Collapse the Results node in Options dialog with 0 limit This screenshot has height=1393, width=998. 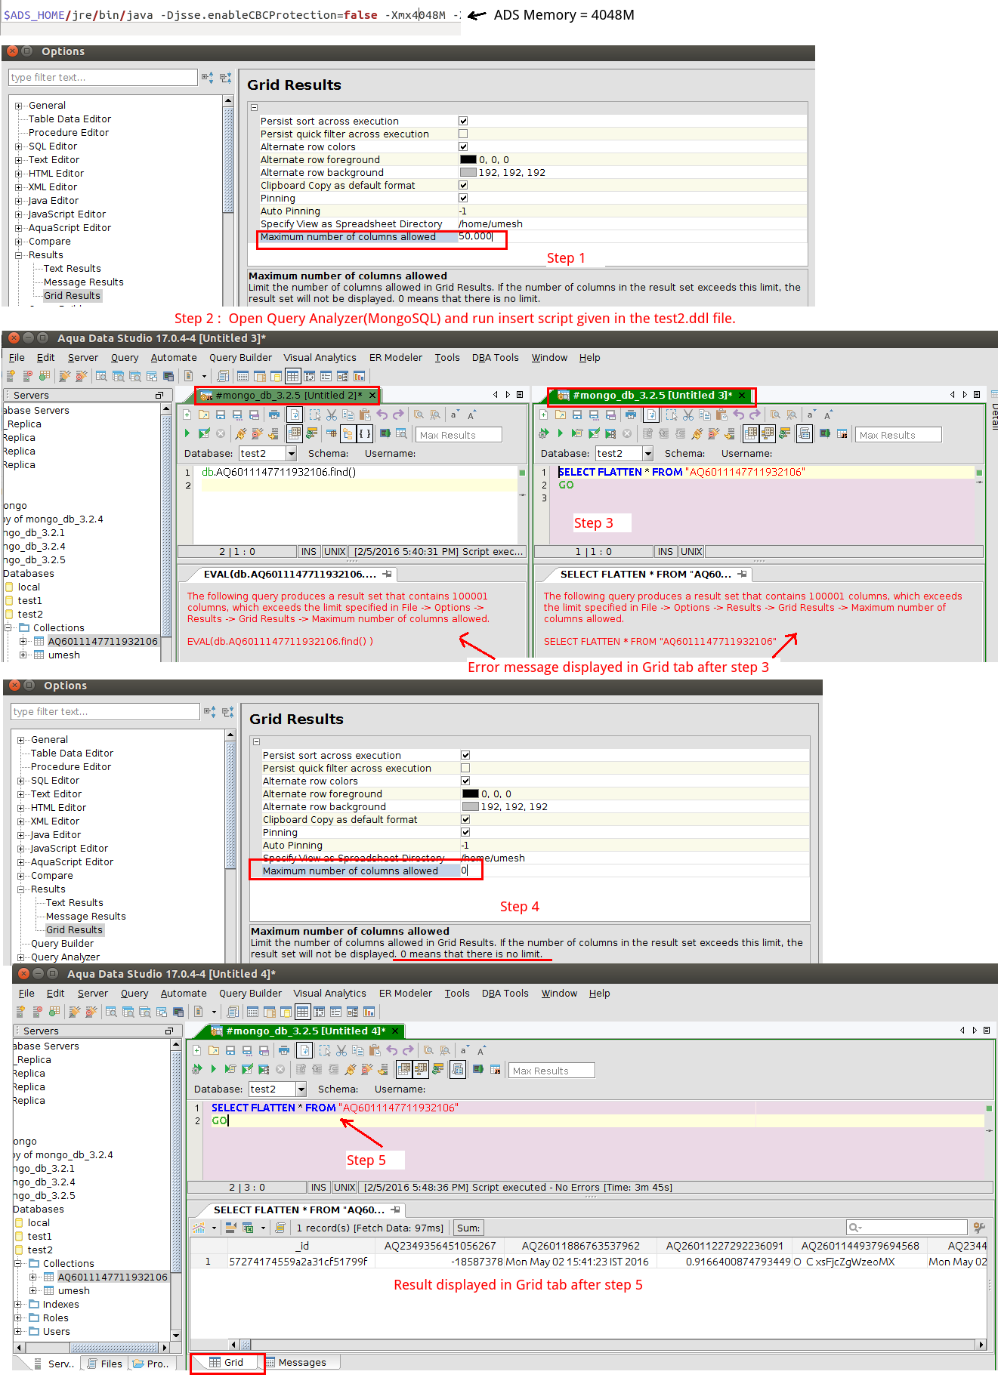point(20,889)
